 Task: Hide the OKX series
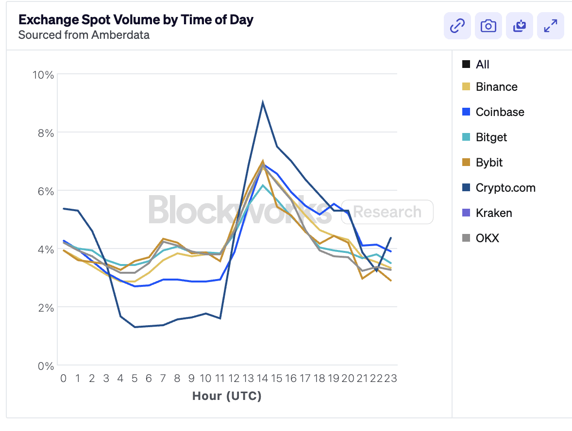click(485, 238)
